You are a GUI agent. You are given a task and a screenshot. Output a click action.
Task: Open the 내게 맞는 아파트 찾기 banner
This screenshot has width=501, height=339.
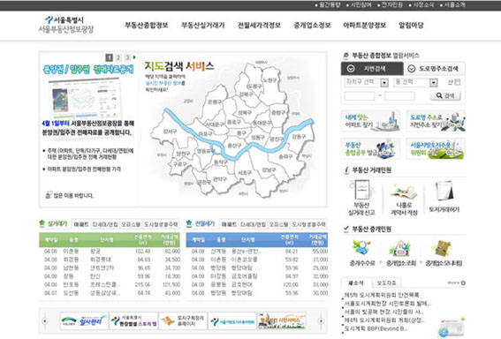[370, 121]
